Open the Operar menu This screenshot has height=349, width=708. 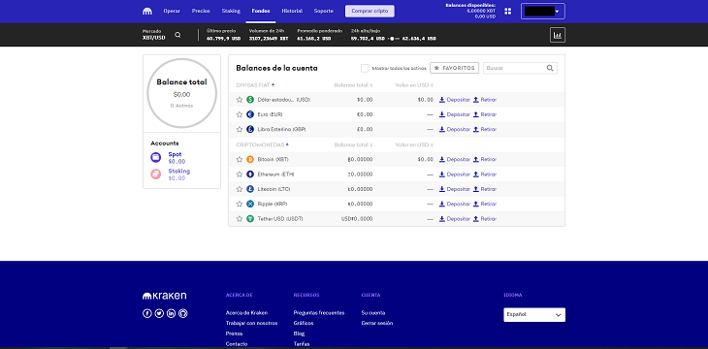coord(172,11)
